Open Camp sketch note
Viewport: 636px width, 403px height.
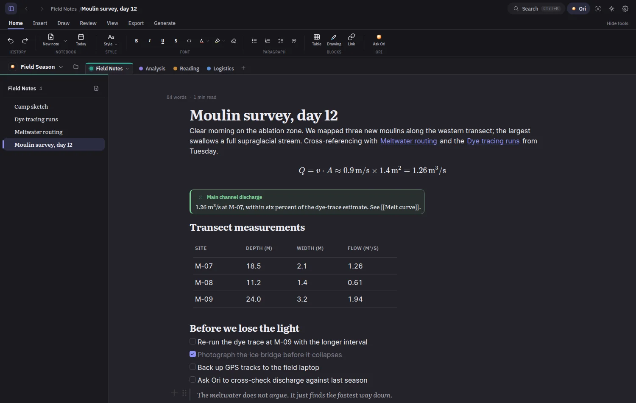(54, 106)
